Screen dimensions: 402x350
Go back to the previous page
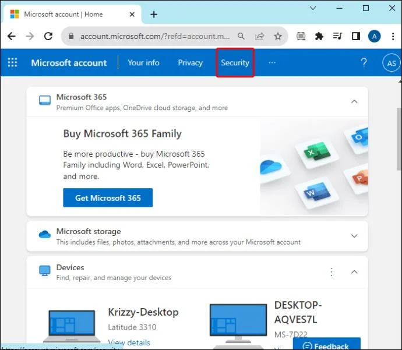coord(12,36)
